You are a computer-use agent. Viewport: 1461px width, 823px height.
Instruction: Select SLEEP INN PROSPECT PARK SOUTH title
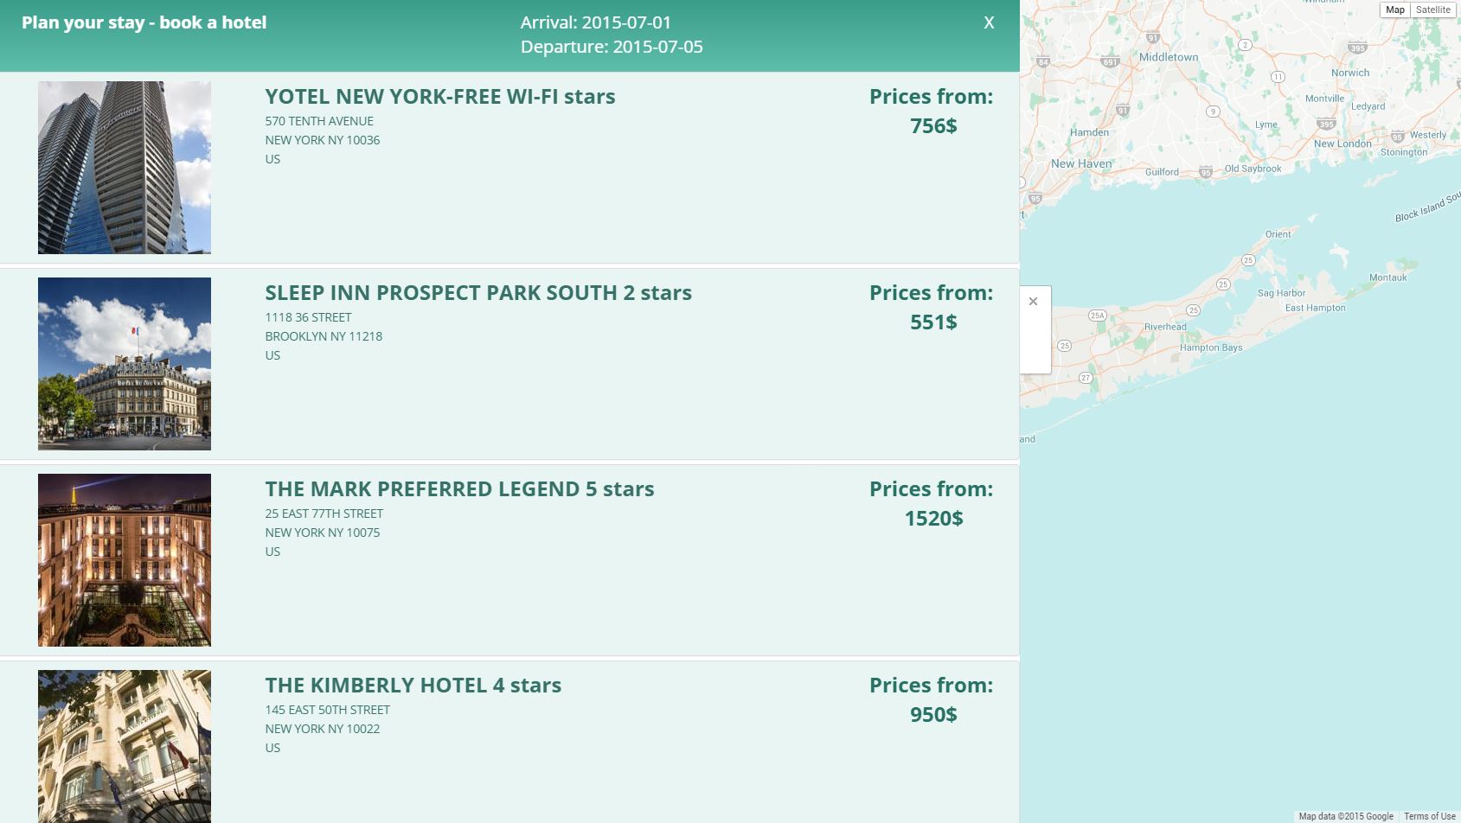[478, 292]
